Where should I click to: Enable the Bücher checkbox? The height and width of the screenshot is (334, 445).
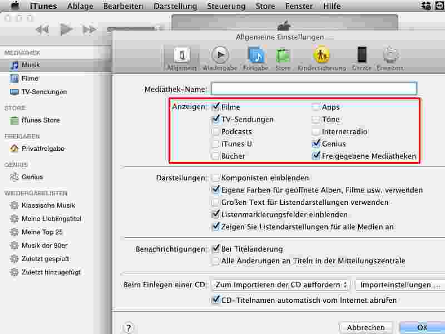[216, 156]
